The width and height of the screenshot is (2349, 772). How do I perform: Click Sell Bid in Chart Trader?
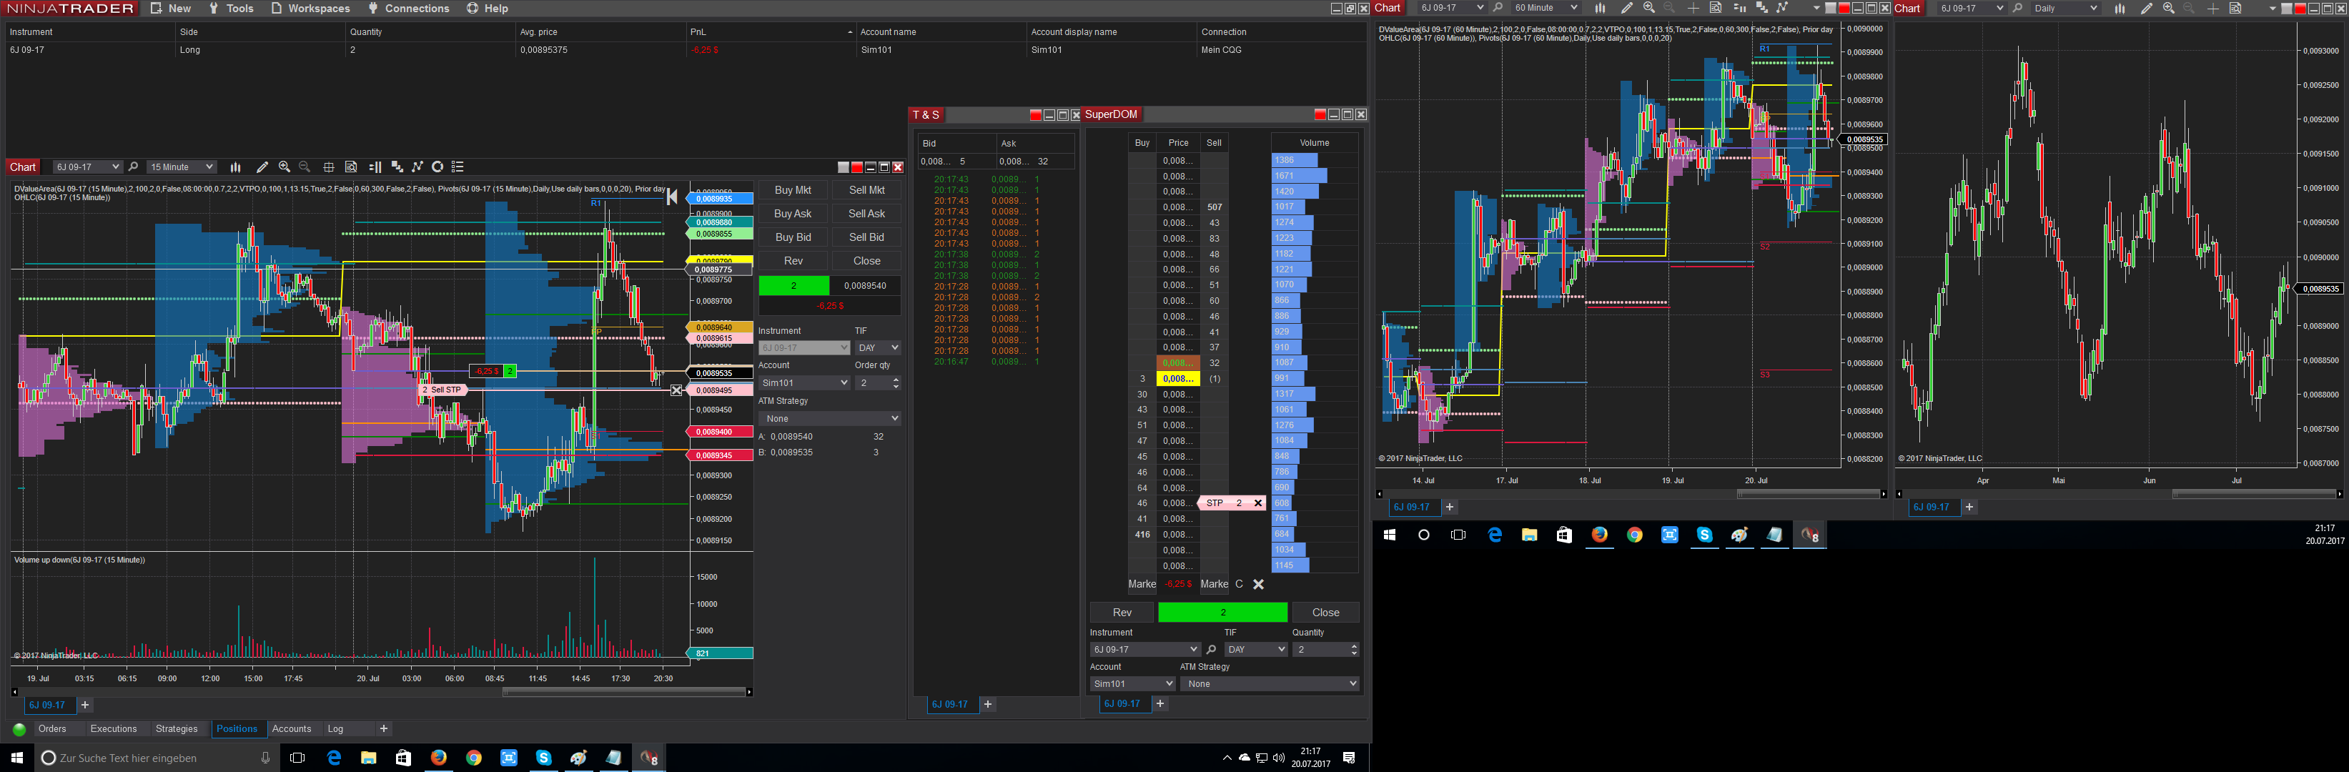pos(866,238)
